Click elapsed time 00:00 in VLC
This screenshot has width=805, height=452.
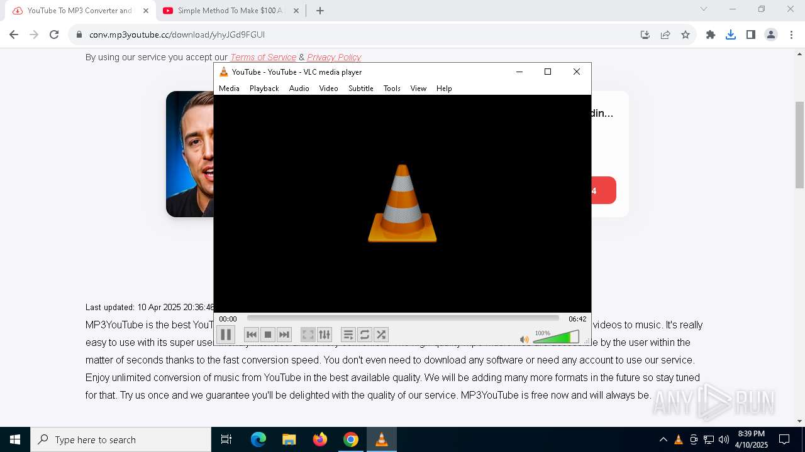pos(228,319)
